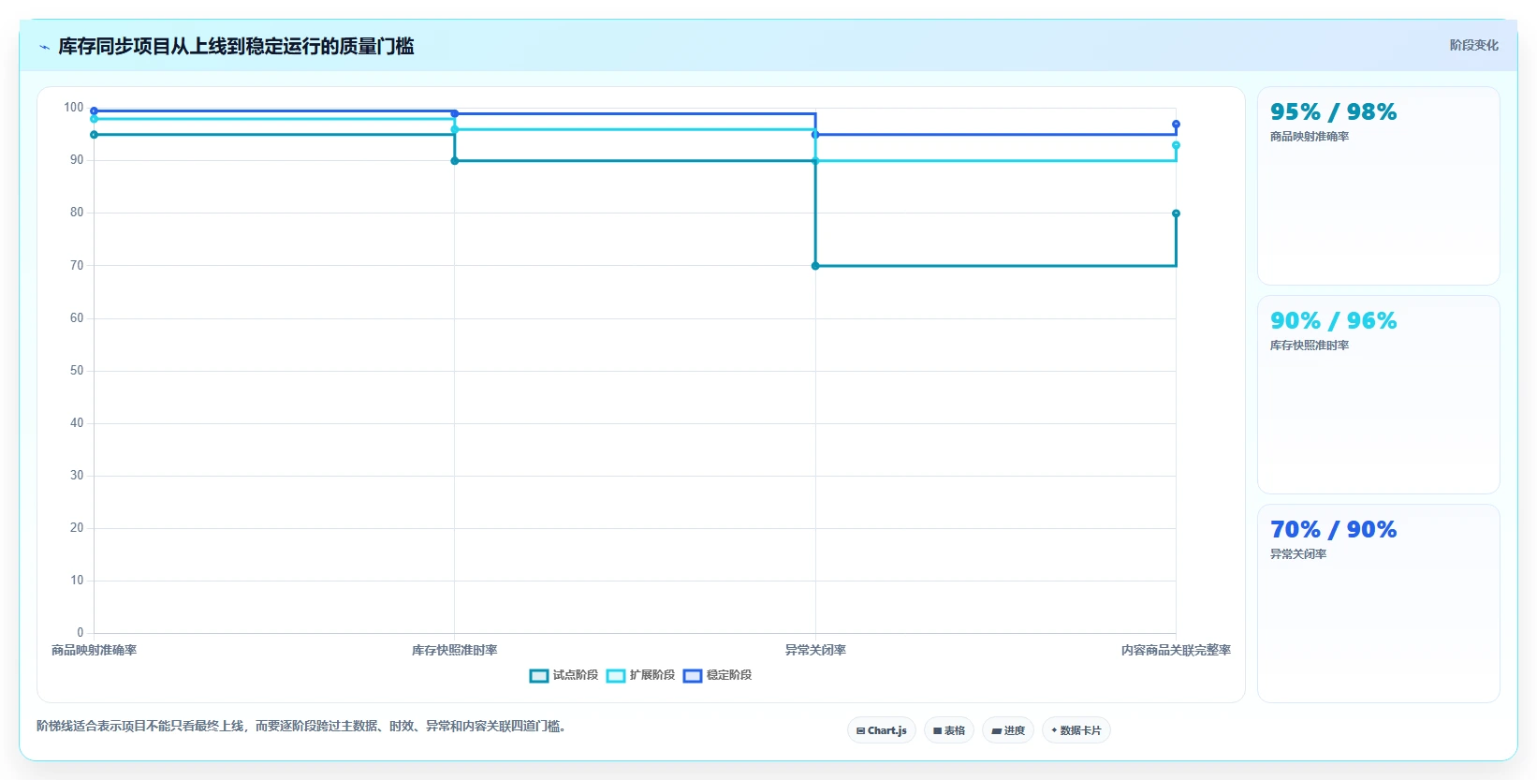Select the 试点阶段 point at 商品映射准确率 (95)
The height and width of the screenshot is (780, 1537).
point(94,135)
